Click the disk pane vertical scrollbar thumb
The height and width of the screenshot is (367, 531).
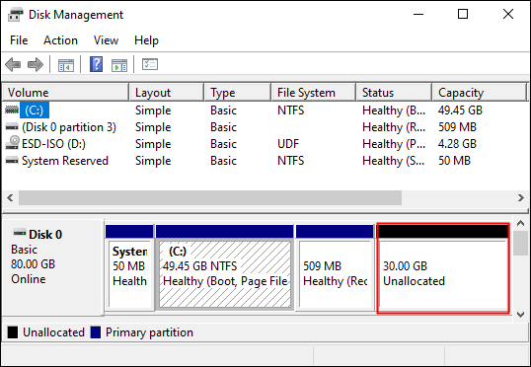[520, 244]
